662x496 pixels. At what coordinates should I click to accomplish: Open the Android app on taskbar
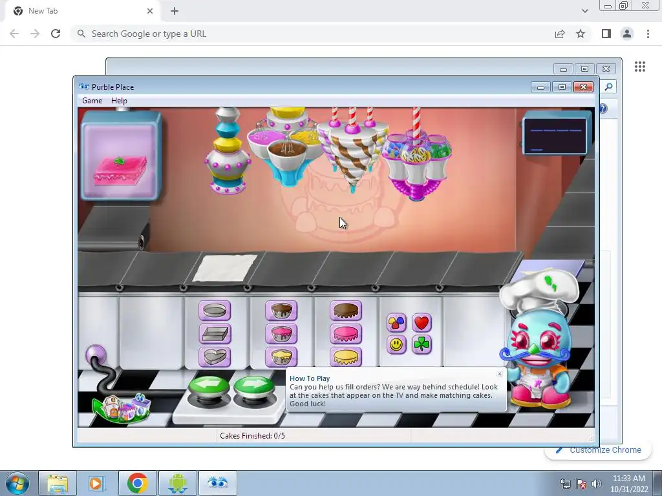pyautogui.click(x=177, y=483)
